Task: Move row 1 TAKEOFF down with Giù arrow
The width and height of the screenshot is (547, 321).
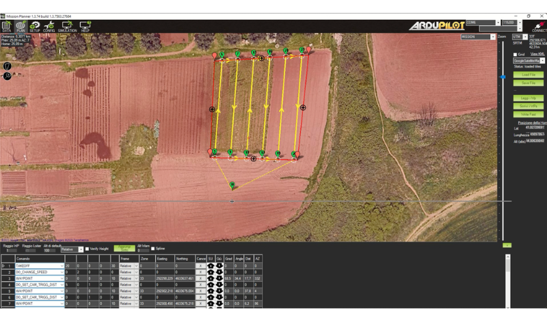Action: click(219, 266)
